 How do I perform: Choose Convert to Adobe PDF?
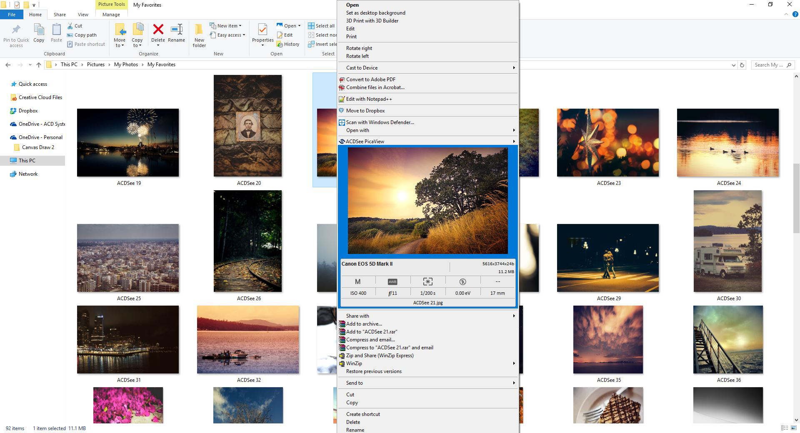tap(370, 80)
